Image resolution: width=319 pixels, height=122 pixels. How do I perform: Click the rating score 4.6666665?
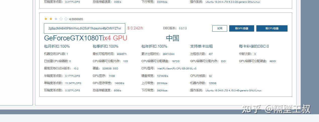click(76, 19)
